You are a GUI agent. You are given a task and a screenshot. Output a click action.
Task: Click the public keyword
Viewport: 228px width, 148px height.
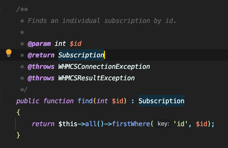[x=28, y=101]
